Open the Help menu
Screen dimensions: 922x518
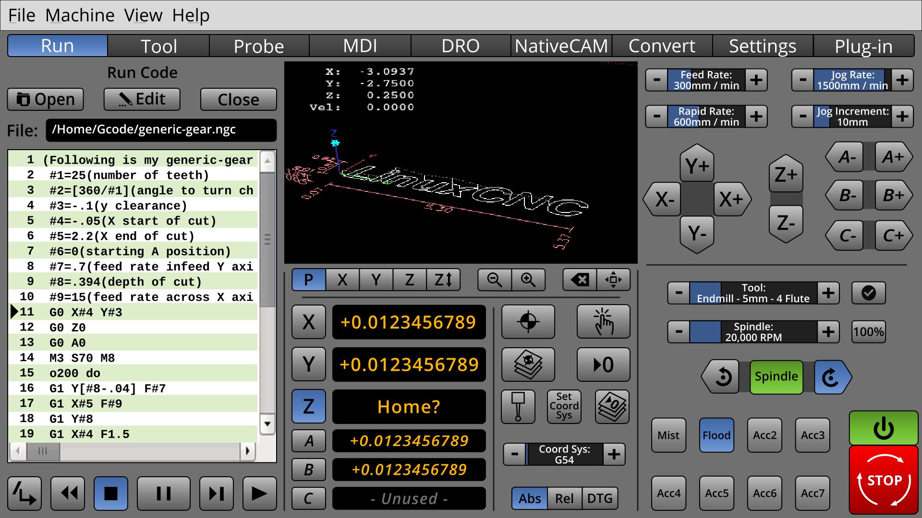point(191,15)
